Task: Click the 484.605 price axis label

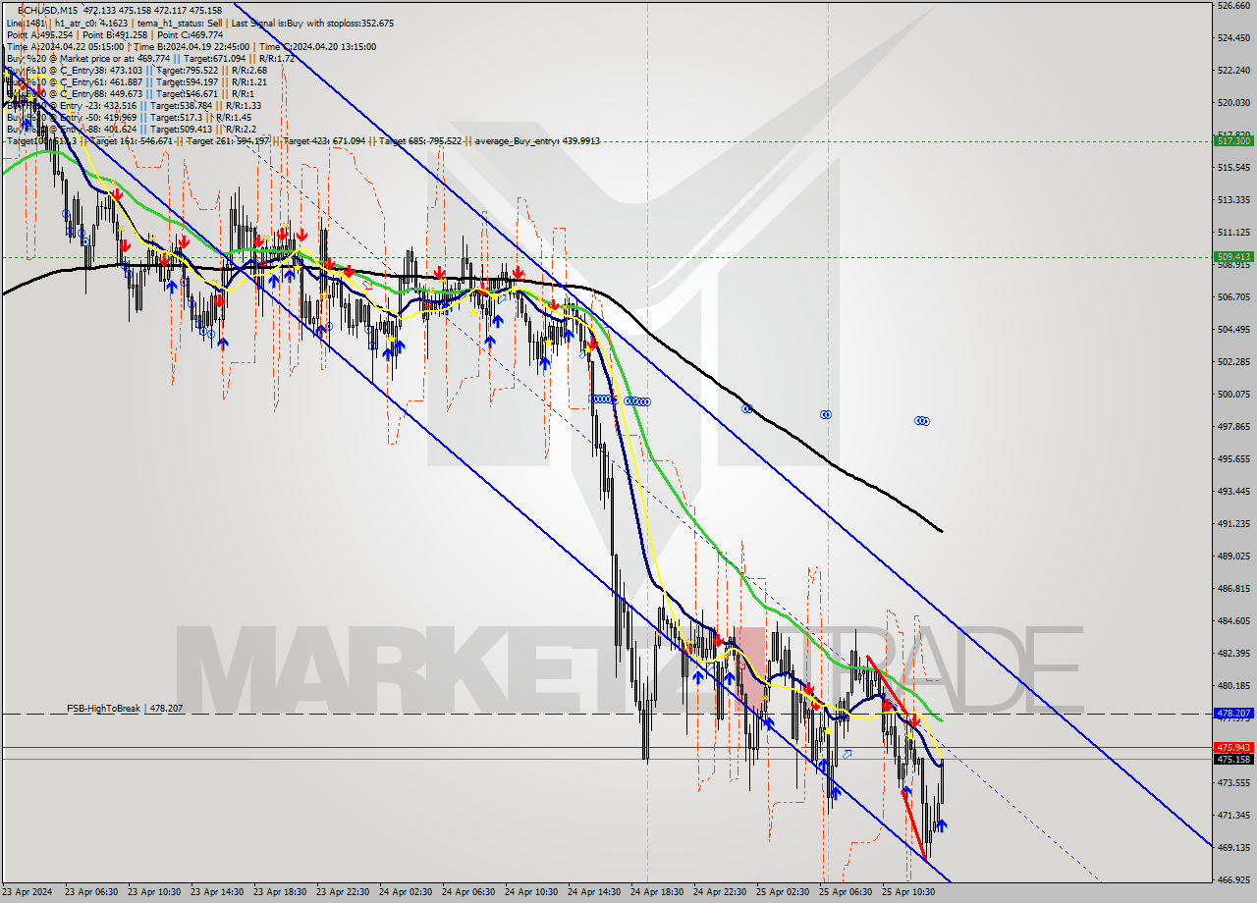Action: (x=1233, y=621)
